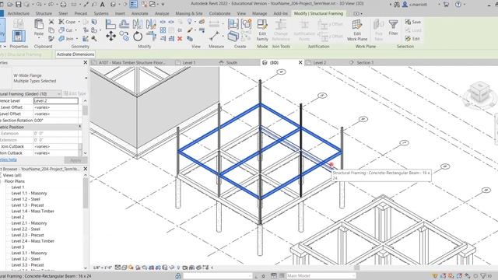Click the Mirror - Pick Axis tool
Viewport: 498px width, 280px height.
138,24
